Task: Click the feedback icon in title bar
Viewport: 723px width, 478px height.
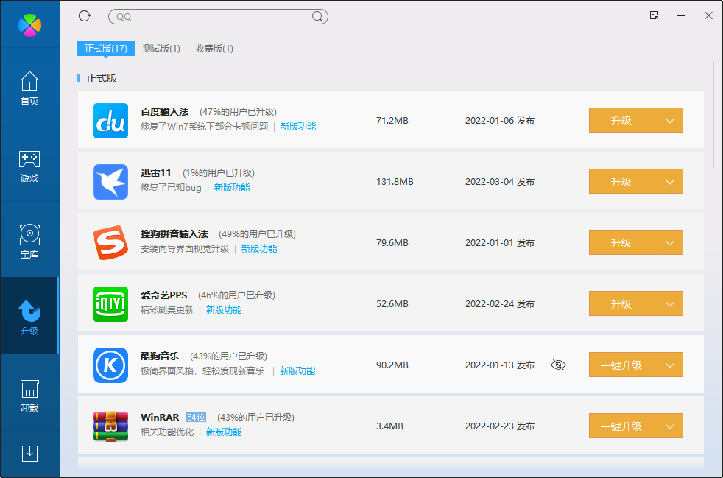Action: tap(654, 15)
